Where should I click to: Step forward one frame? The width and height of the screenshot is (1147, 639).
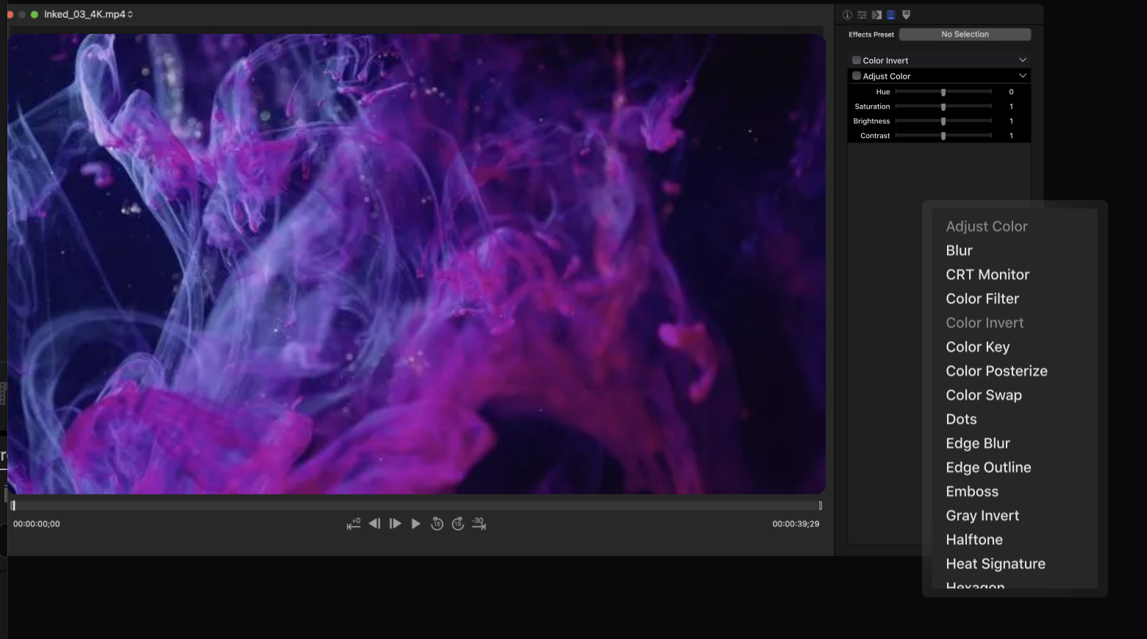tap(396, 524)
